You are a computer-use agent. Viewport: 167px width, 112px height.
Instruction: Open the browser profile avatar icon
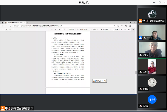point(130,26)
